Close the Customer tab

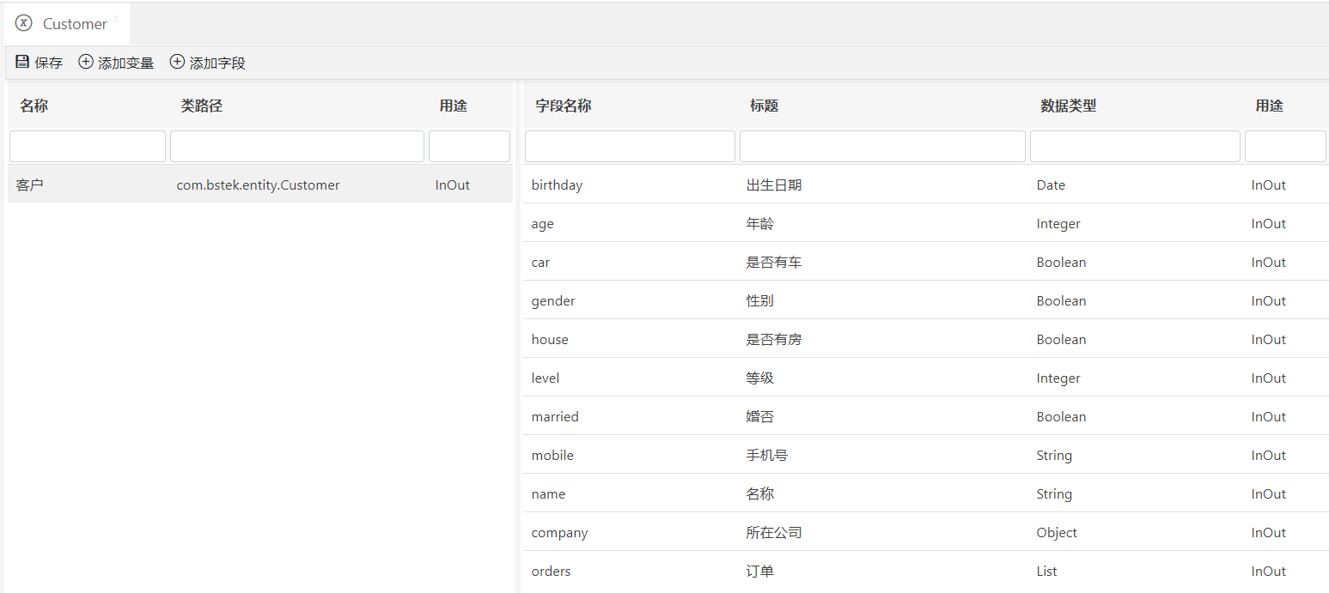coord(116,18)
